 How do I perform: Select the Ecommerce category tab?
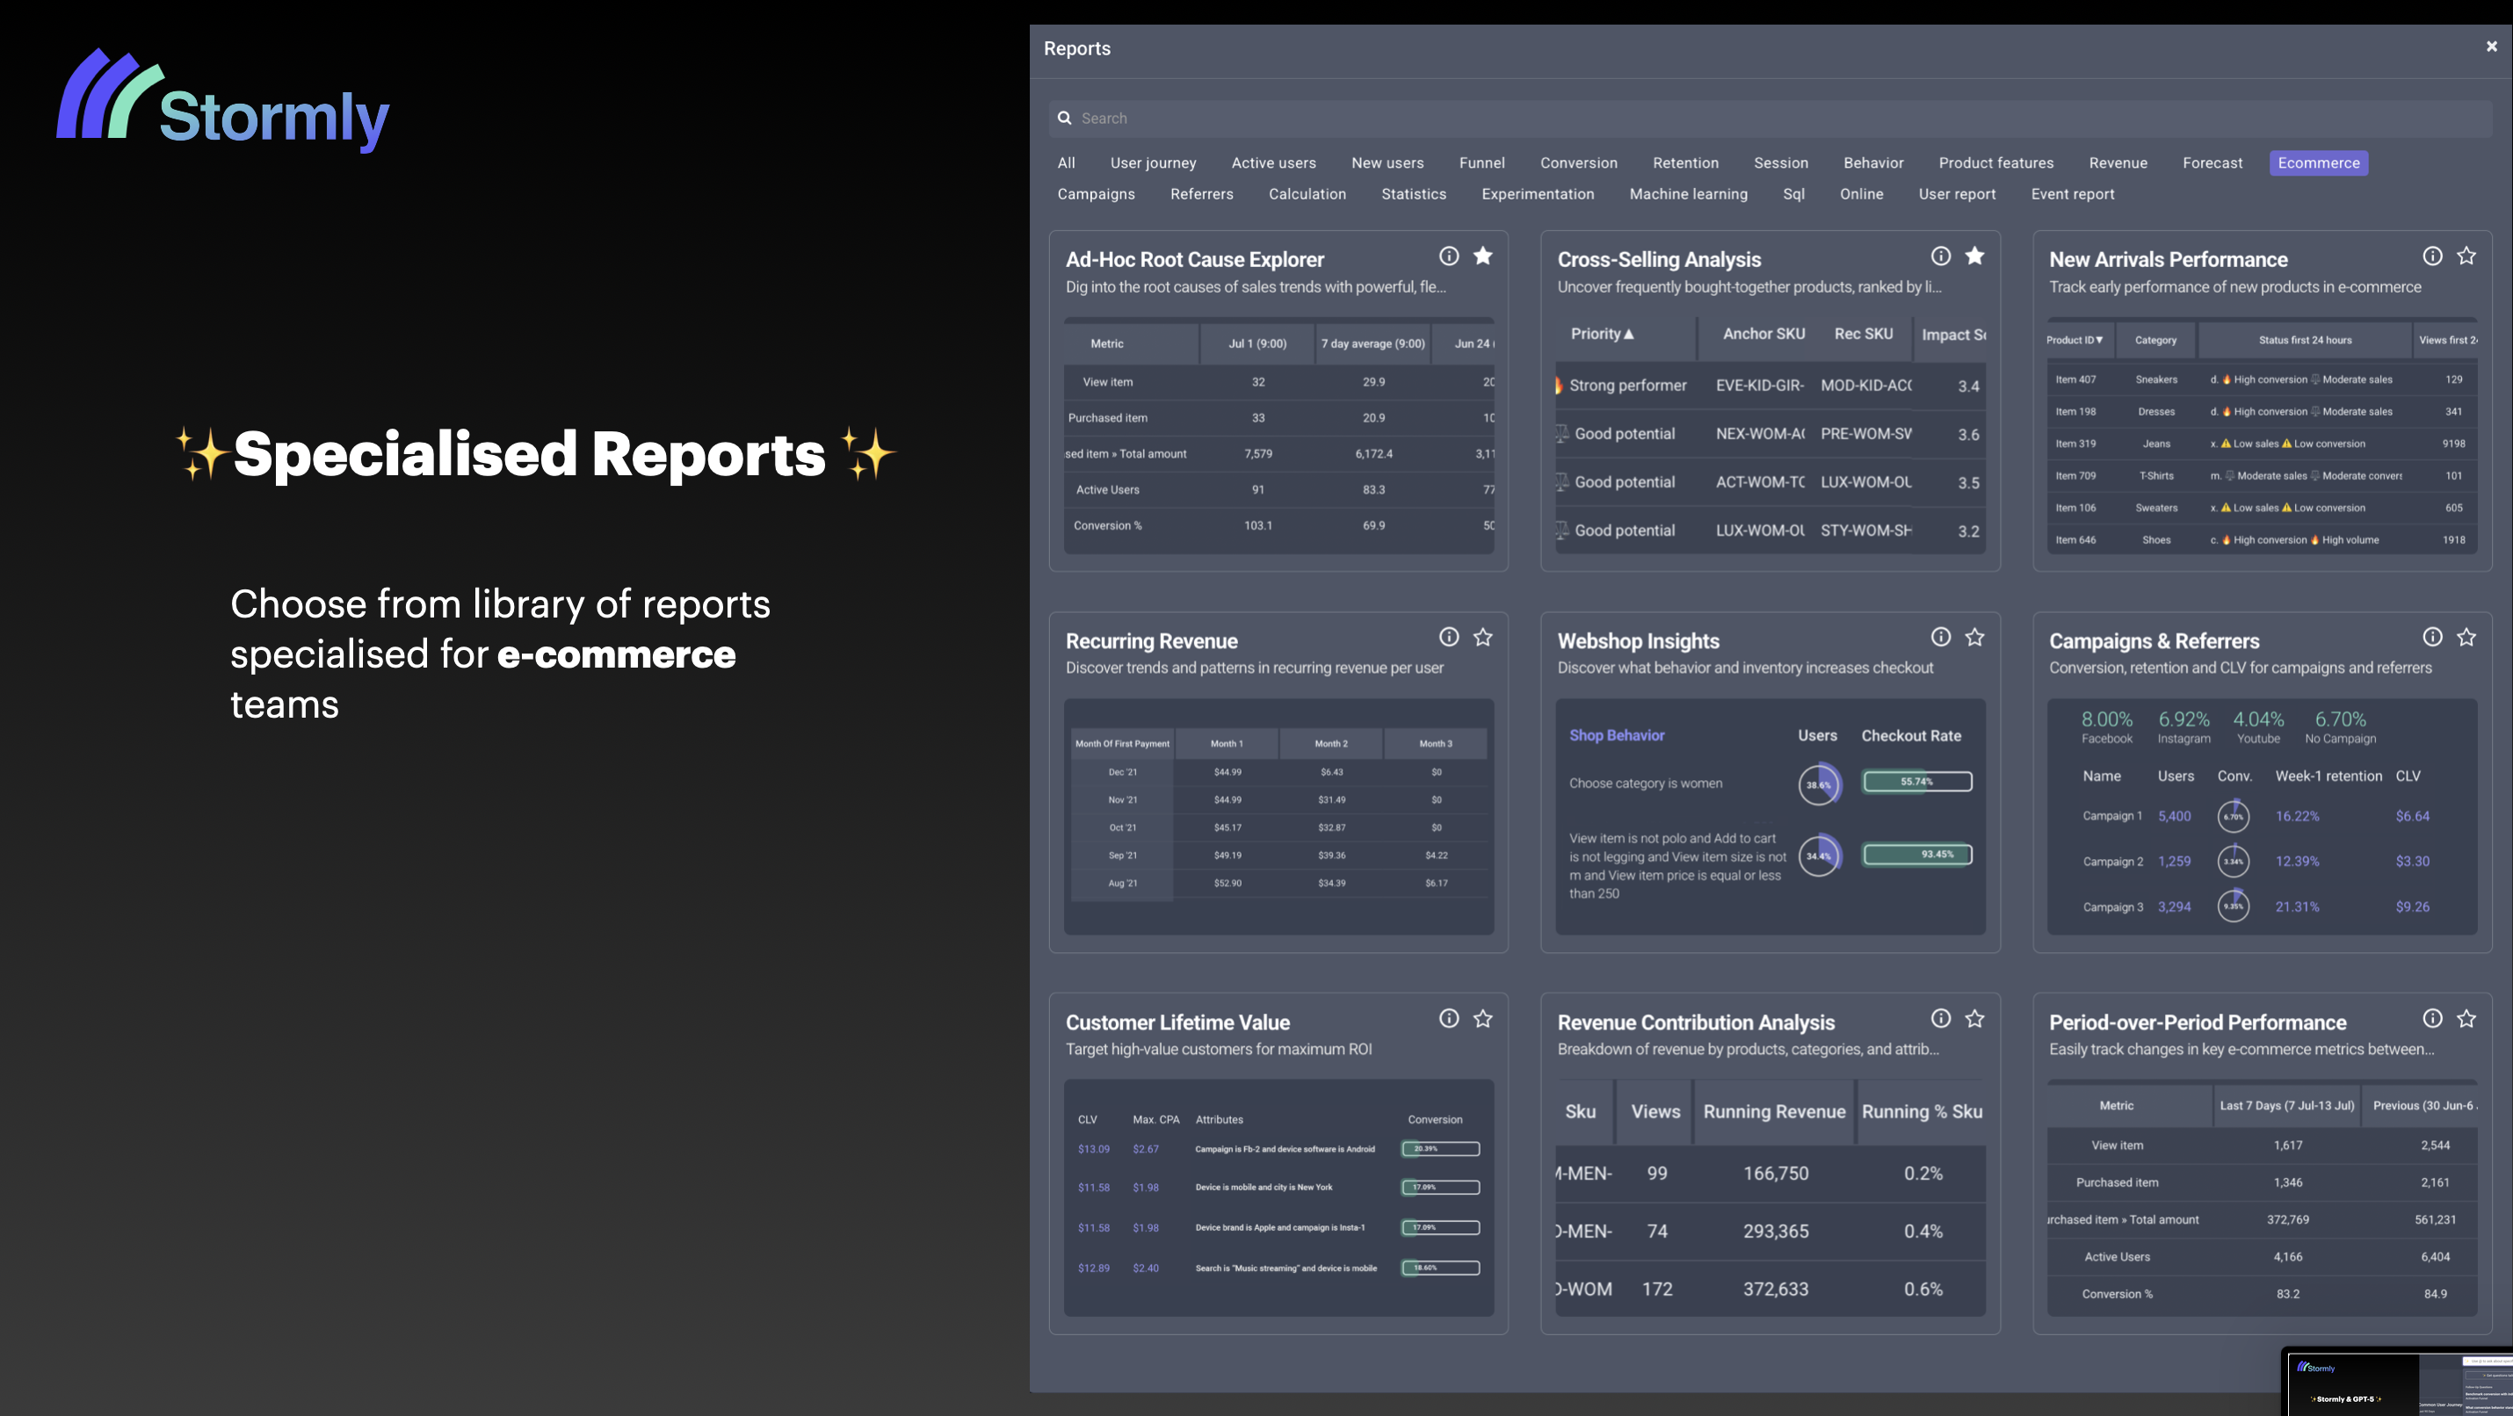2318,163
